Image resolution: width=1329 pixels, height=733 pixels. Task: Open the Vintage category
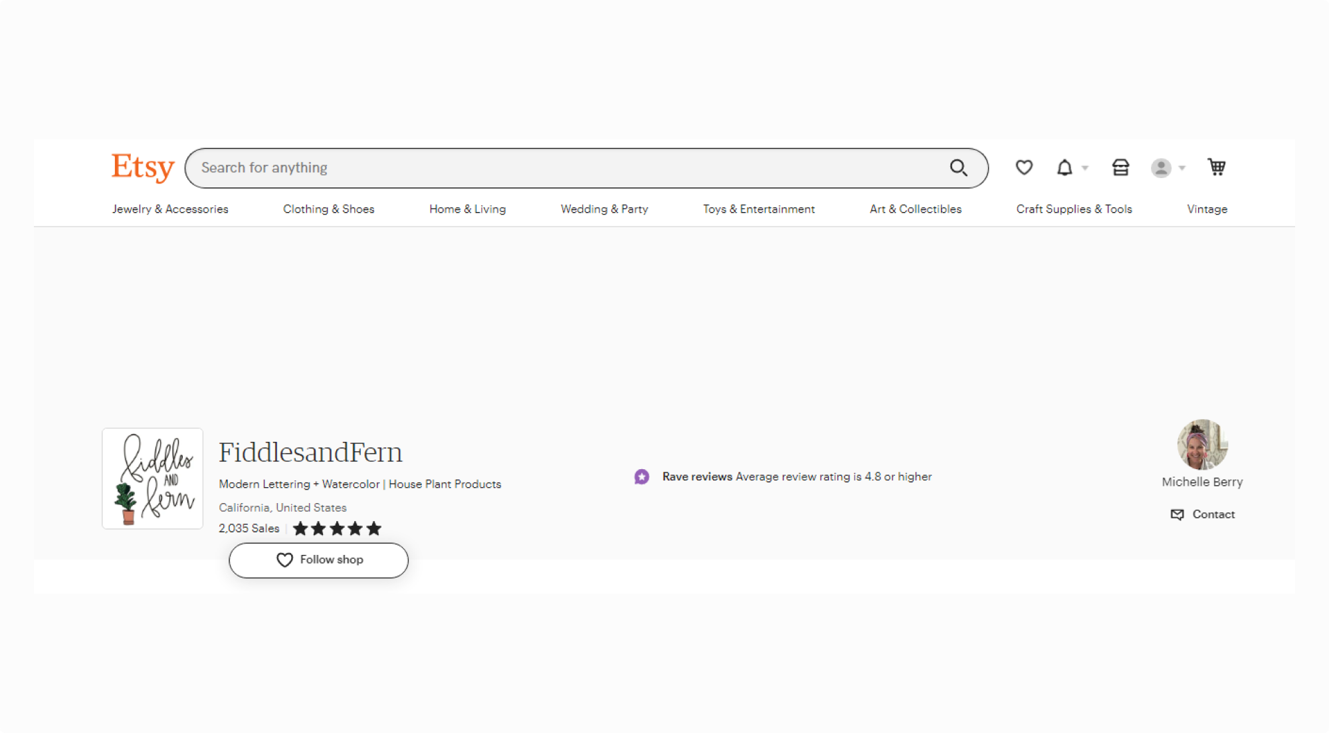tap(1207, 209)
